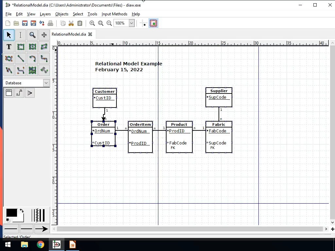Select the Zigzag line tool

[44, 58]
